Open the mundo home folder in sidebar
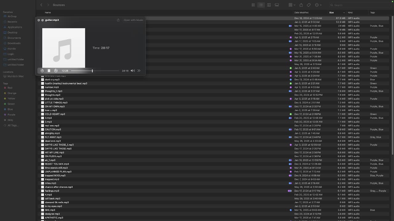The height and width of the screenshot is (221, 394). 12,48
